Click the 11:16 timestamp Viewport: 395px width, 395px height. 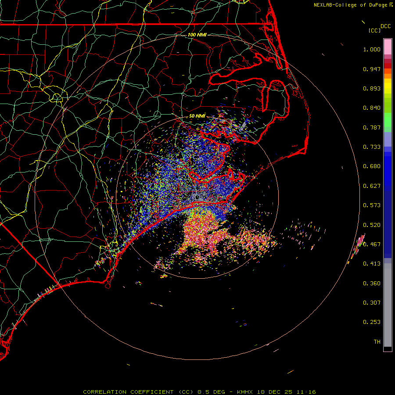(x=306, y=392)
